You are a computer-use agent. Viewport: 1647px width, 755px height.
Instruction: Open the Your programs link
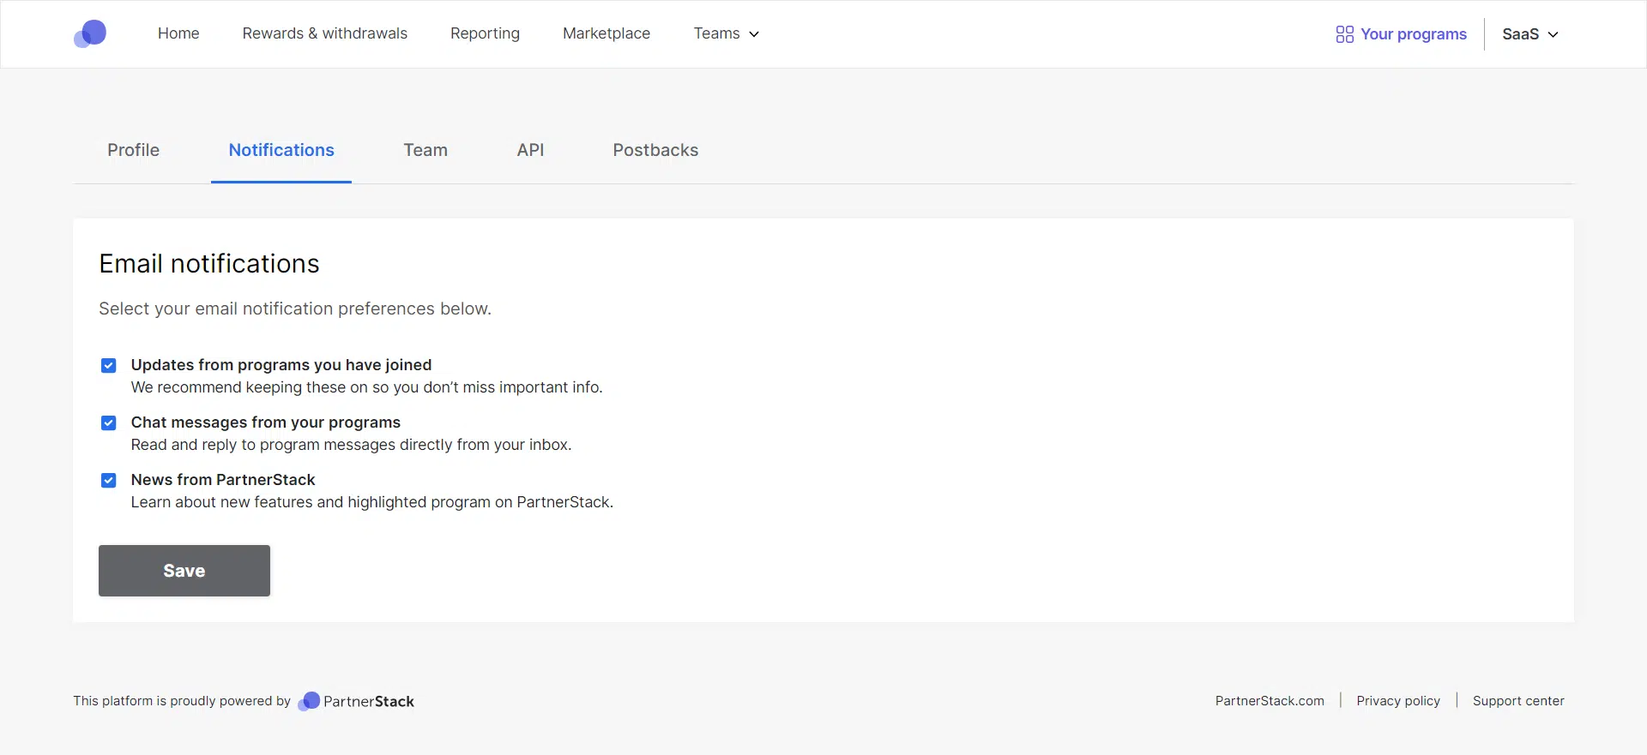click(x=1413, y=34)
